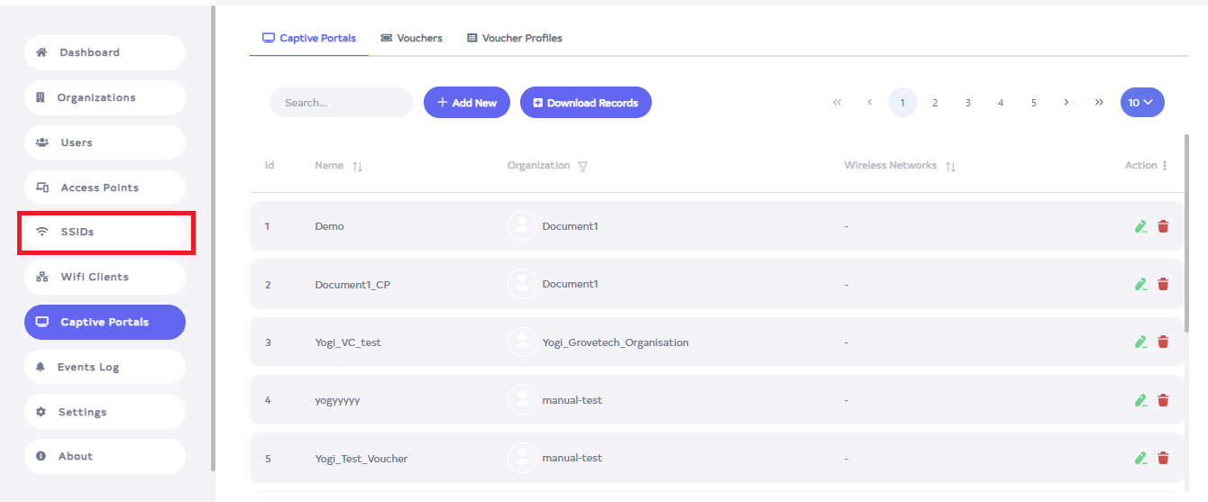Image resolution: width=1208 pixels, height=502 pixels.
Task: Click the Add New button
Action: tap(466, 103)
